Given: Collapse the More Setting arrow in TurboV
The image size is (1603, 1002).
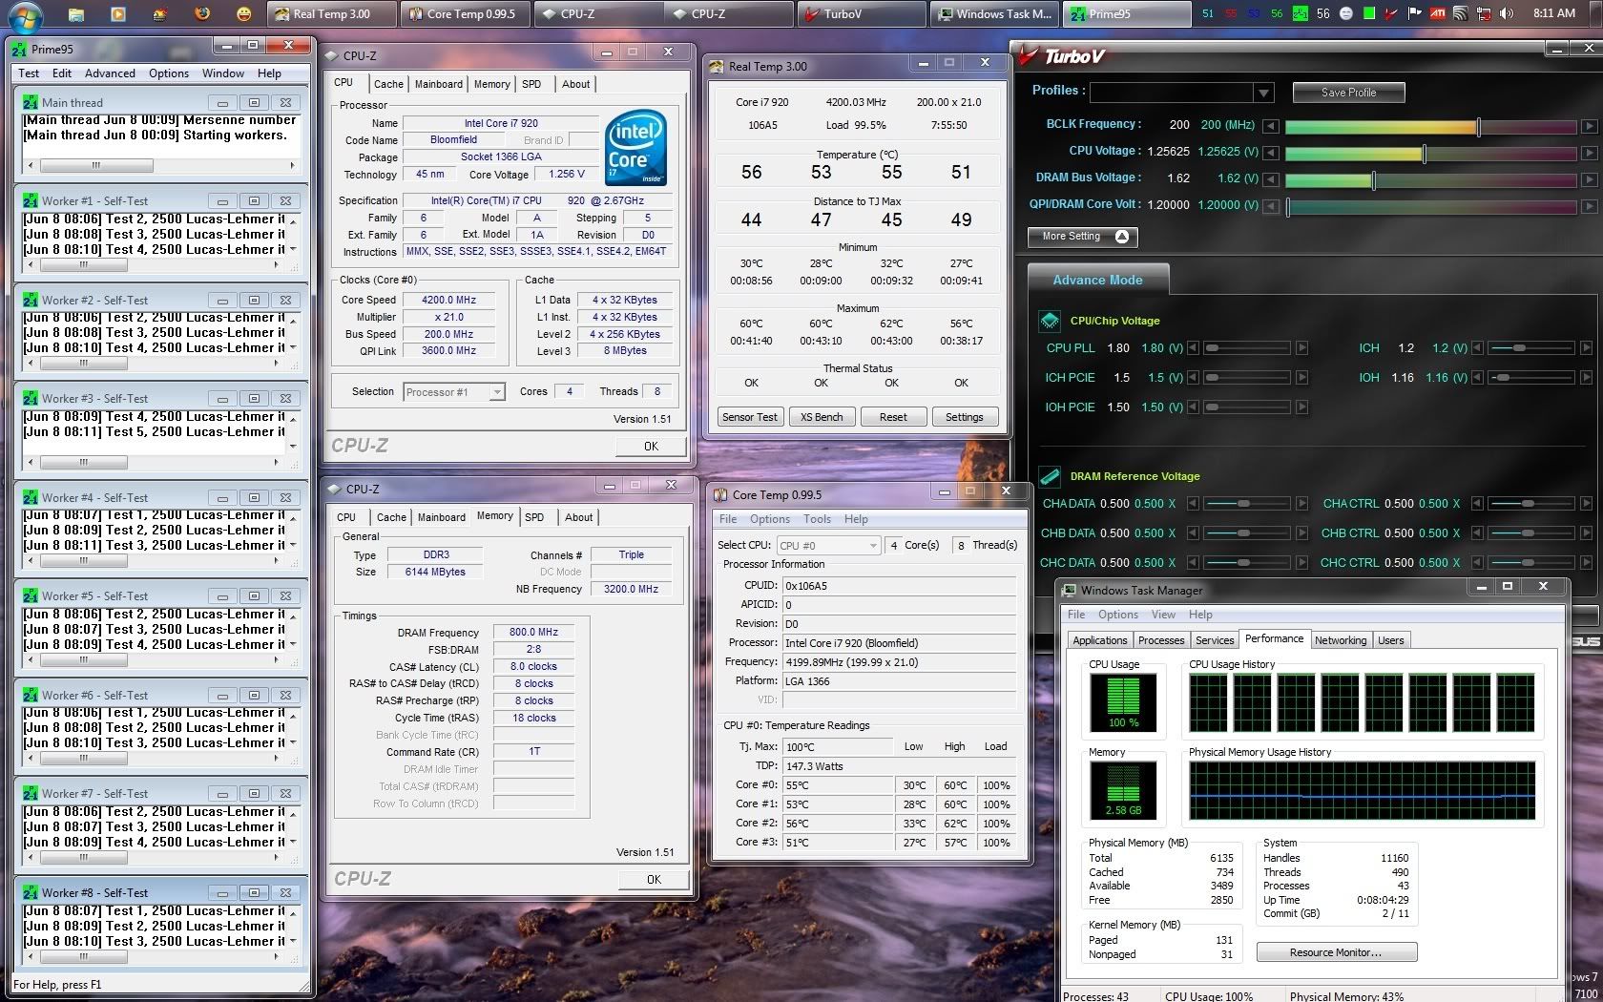Looking at the screenshot, I should click(1122, 237).
